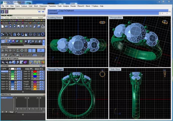173x121 pixels.
Task: Open the Analyze menu
Action: point(66,6)
